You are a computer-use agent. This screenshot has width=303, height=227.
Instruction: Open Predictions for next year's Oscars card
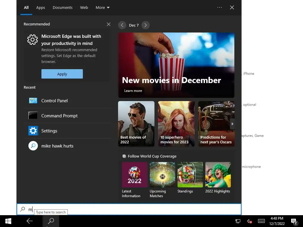pyautogui.click(x=216, y=124)
